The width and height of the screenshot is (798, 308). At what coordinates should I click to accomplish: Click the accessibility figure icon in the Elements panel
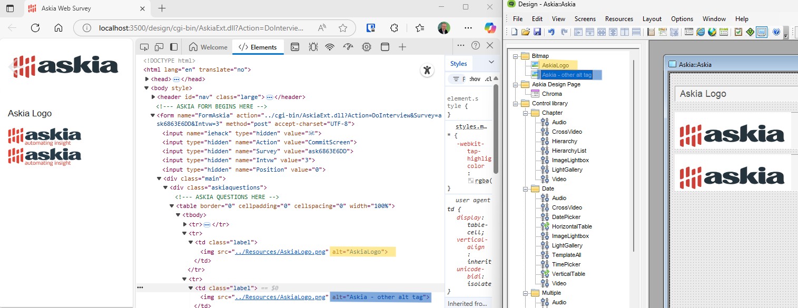tap(427, 70)
